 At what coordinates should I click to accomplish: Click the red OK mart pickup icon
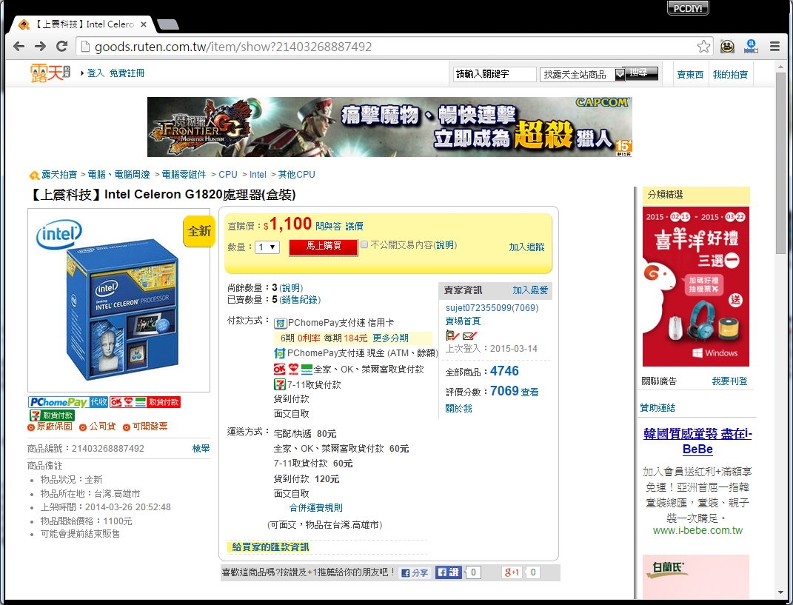[x=280, y=369]
